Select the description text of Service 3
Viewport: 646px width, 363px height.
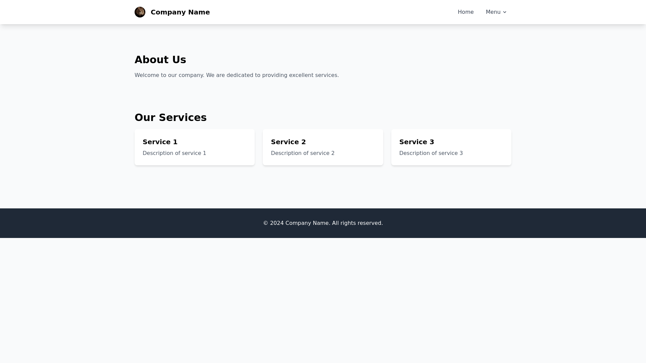[431, 153]
